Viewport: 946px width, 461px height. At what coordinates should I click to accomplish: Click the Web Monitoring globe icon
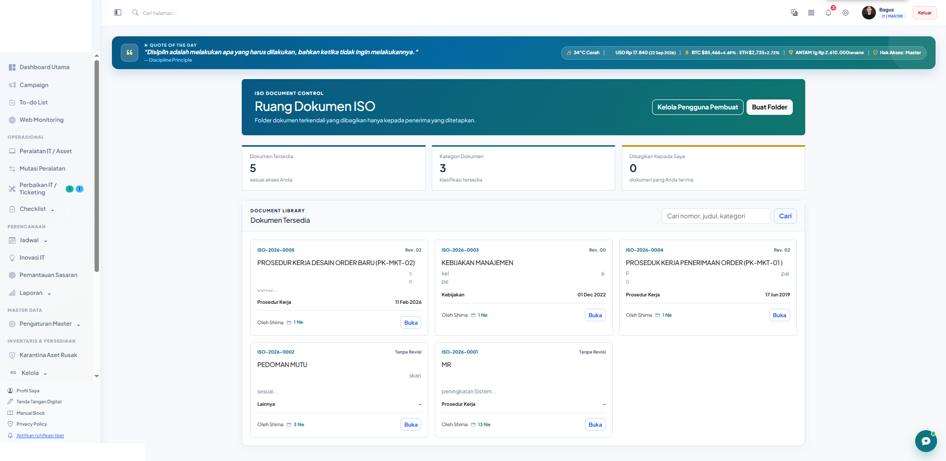pyautogui.click(x=12, y=120)
